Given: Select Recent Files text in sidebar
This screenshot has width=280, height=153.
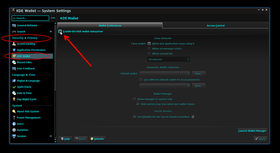Looking at the screenshot, I should (x=24, y=62).
